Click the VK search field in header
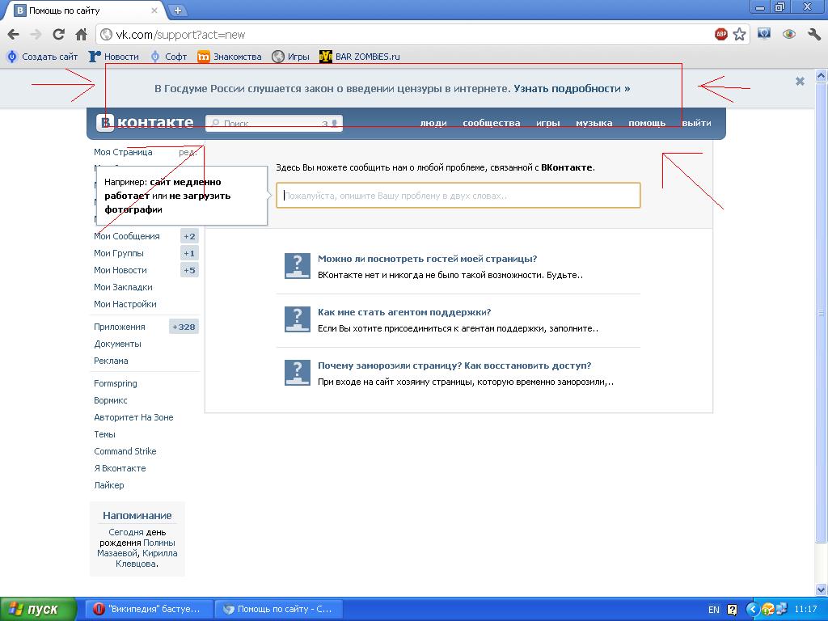 point(273,123)
